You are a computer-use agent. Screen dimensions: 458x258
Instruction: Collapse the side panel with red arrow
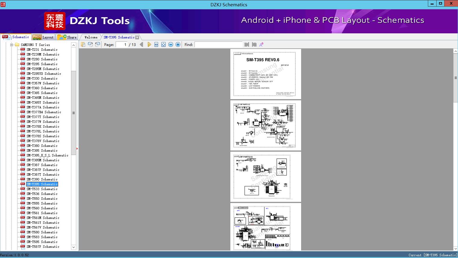tap(77, 148)
